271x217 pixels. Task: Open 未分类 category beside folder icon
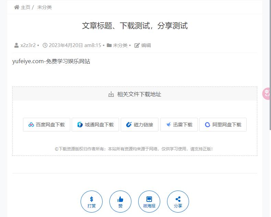[120, 45]
